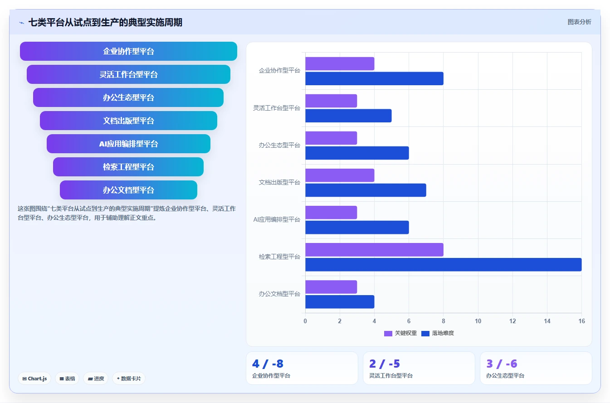
Task: Click the blue 落地难度 bar for 企业协作型平台
Action: pyautogui.click(x=374, y=78)
